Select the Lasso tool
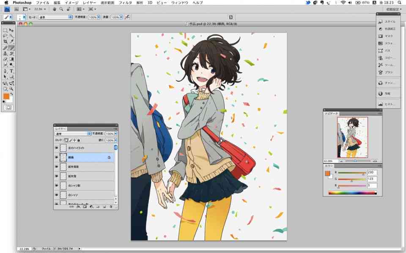 click(x=5, y=36)
